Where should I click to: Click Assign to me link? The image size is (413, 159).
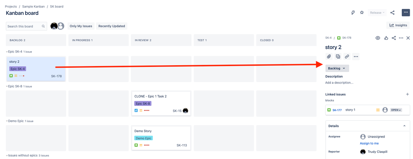tap(369, 143)
